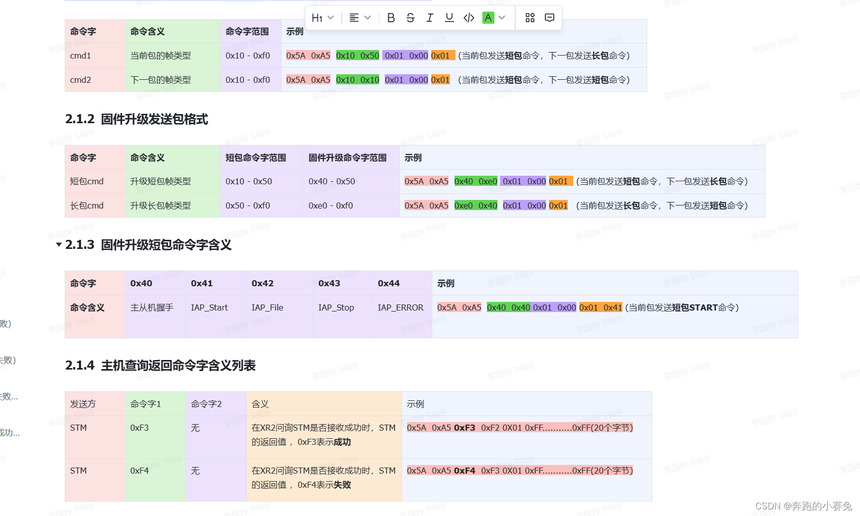The image size is (860, 516).
Task: Click the 0xe0 - 0xf0 range cell
Action: coord(351,205)
